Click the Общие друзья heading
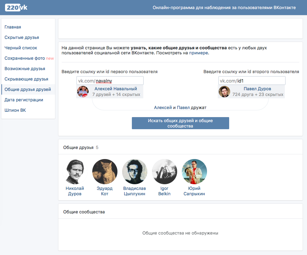Screen dimensions: 307x255 [78, 148]
